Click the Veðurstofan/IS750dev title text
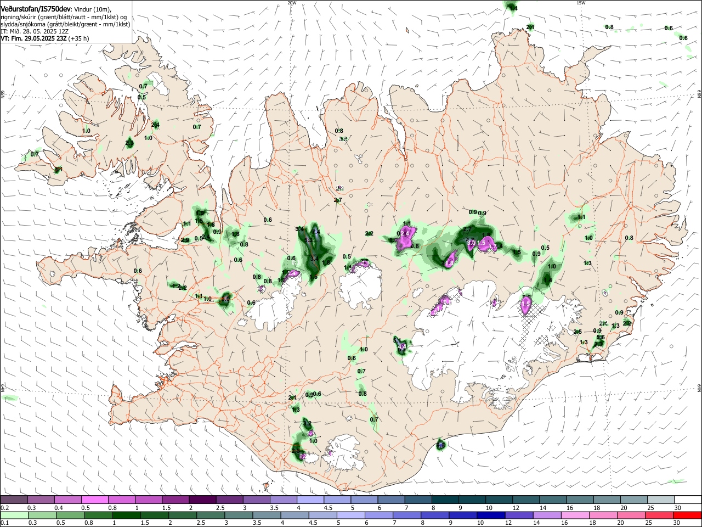This screenshot has height=527, width=702. click(x=36, y=9)
